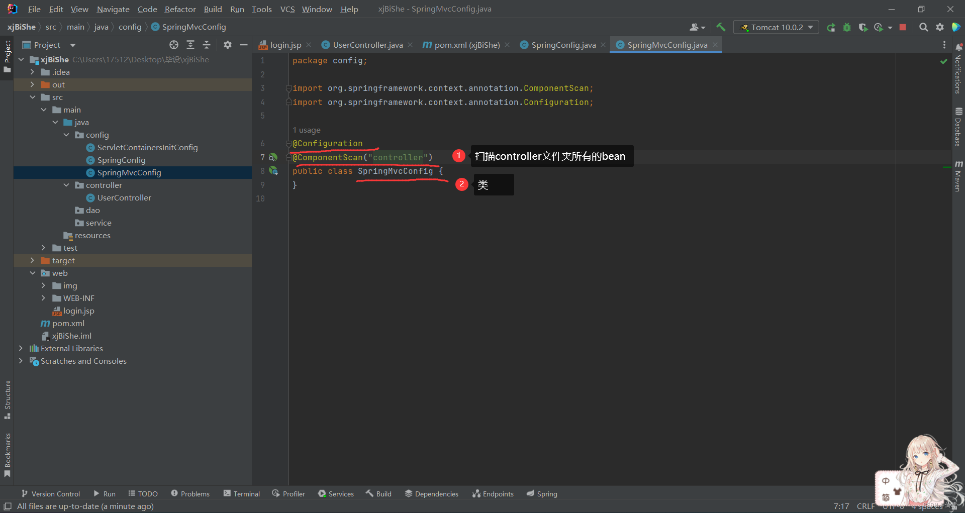Open the Tomcat 10.0.2 run configuration dropdown
The image size is (965, 513).
776,27
